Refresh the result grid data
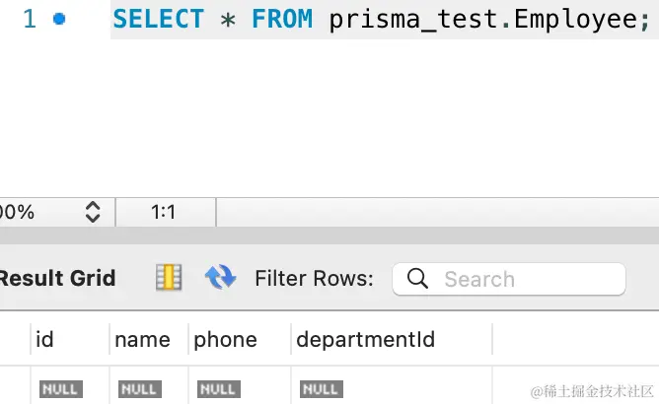This screenshot has width=659, height=404. click(x=220, y=277)
